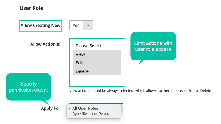221x124 pixels.
Task: Select Delete in Allow Action(s) list
Action: click(x=97, y=71)
